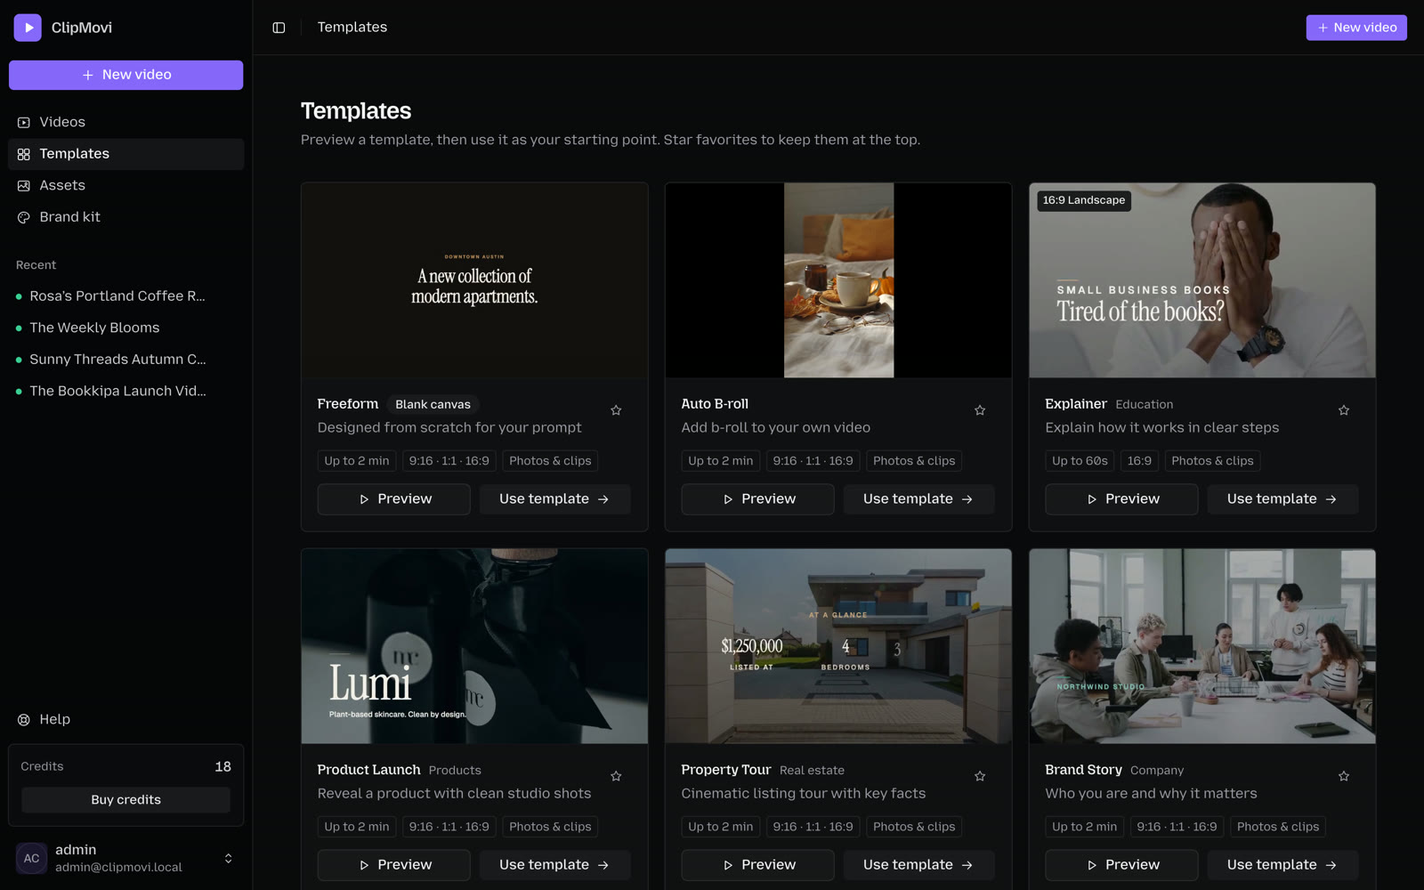Click the Auto B-roll coffee thumbnail
Image resolution: width=1424 pixels, height=890 pixels.
click(x=838, y=280)
